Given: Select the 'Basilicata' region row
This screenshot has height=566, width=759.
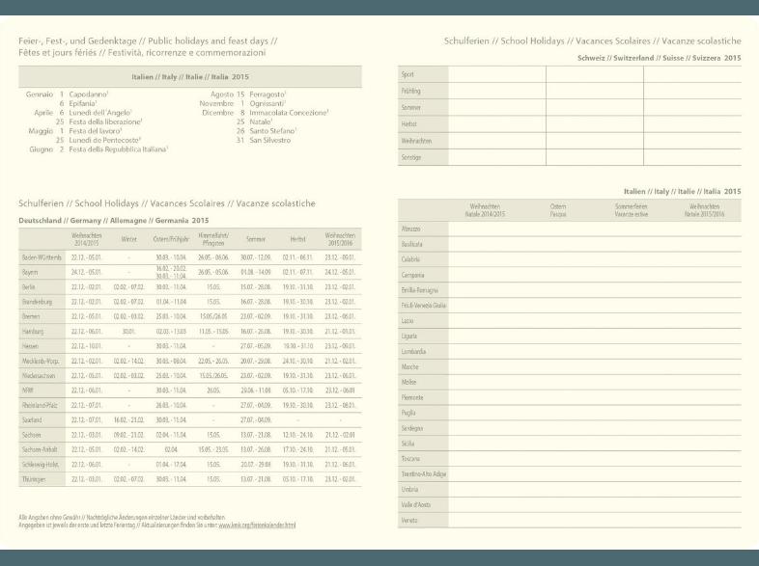Looking at the screenshot, I should pyautogui.click(x=570, y=244).
